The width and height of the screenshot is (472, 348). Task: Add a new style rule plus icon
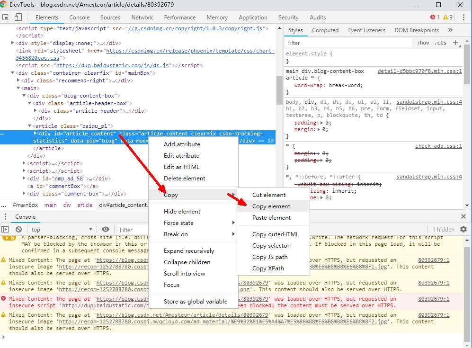pos(455,43)
